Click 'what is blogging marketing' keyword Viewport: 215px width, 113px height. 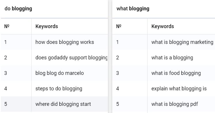click(182, 42)
